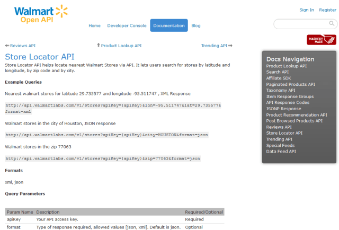Click the 'Description' column header
339x230 pixels.
point(48,212)
